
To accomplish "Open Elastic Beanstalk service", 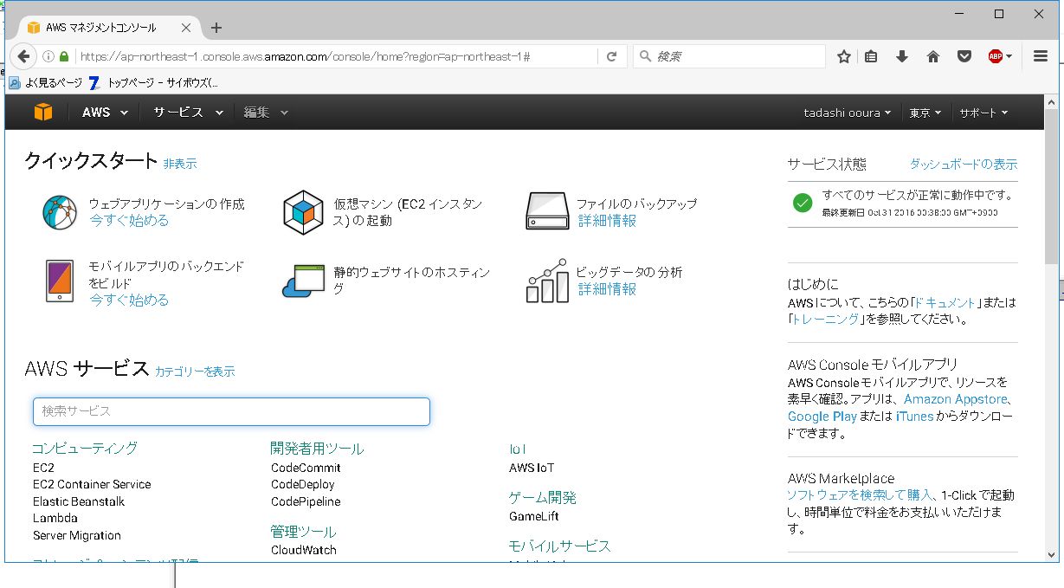I will pyautogui.click(x=79, y=501).
